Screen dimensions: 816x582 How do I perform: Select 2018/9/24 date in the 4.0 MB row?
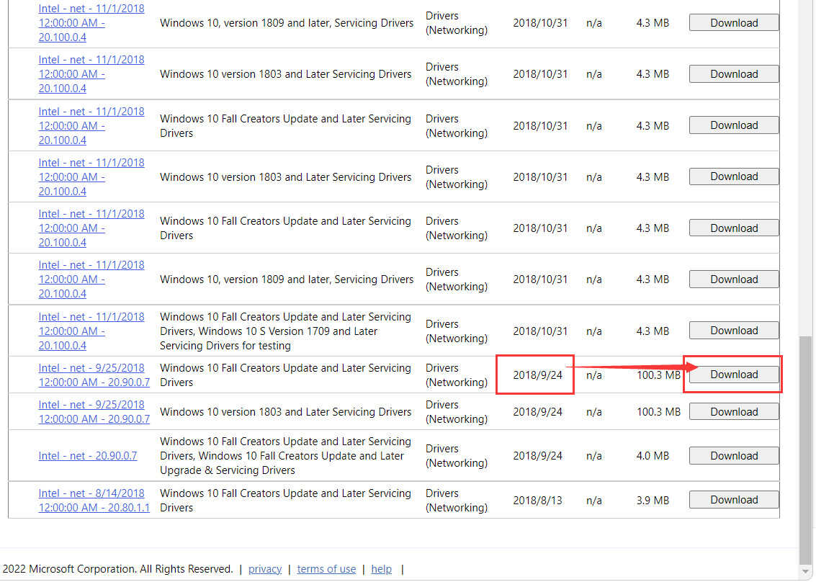pos(537,456)
